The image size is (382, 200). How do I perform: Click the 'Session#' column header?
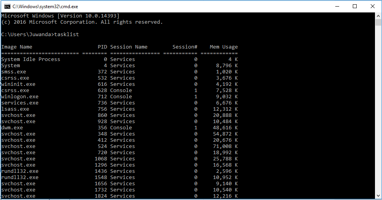pos(185,47)
